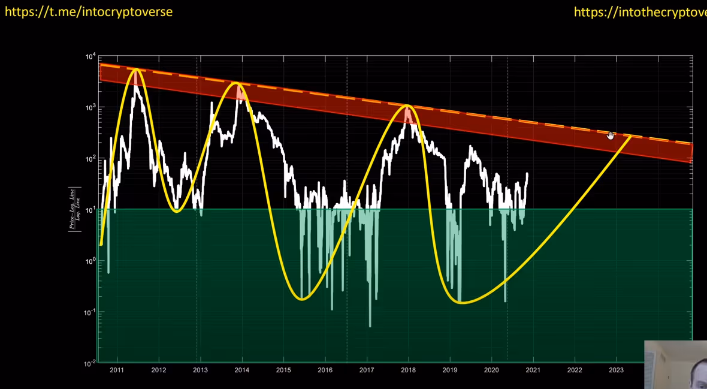The image size is (707, 389).
Task: Click the rotated Price-Log. Line y-axis title
Action: pyautogui.click(x=72, y=209)
